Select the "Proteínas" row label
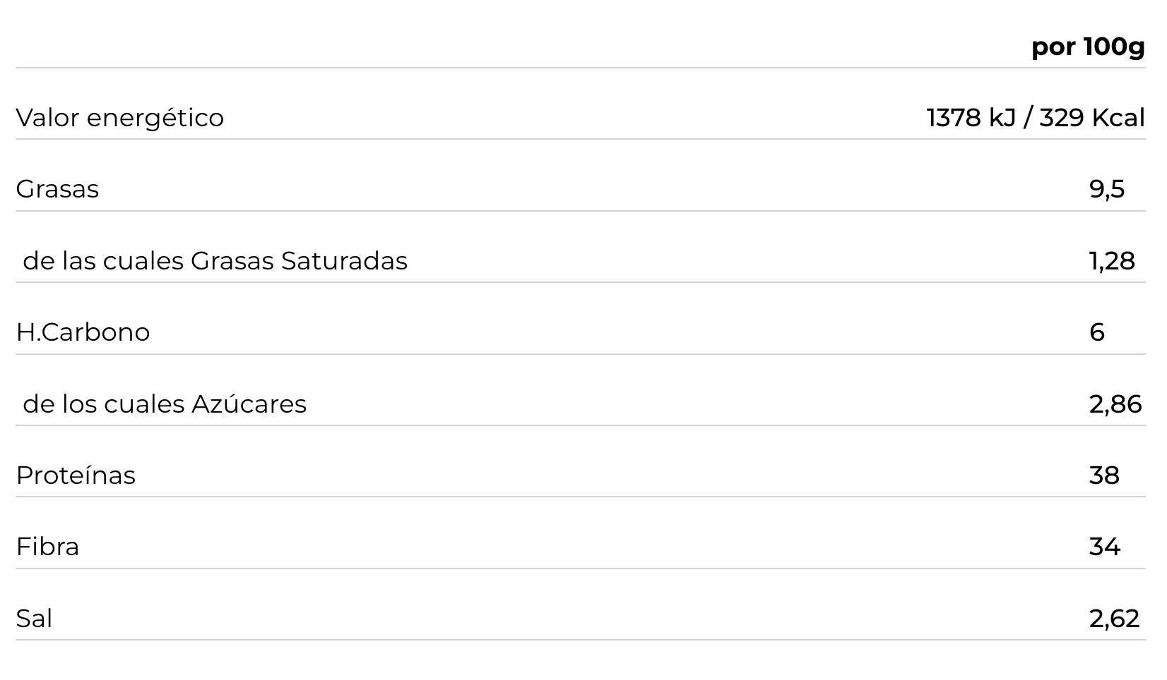The width and height of the screenshot is (1167, 680). pyautogui.click(x=76, y=475)
